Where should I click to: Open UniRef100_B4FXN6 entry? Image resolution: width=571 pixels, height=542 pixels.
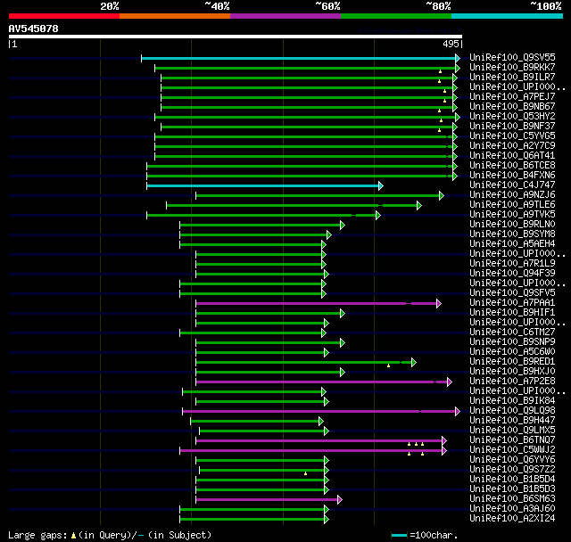pos(512,176)
